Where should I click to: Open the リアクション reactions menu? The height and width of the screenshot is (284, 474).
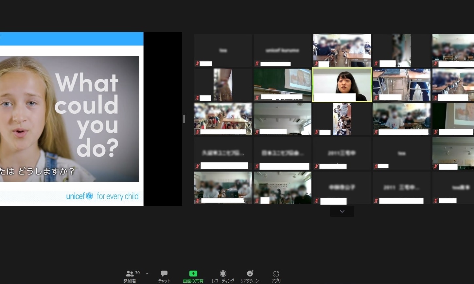pyautogui.click(x=250, y=276)
